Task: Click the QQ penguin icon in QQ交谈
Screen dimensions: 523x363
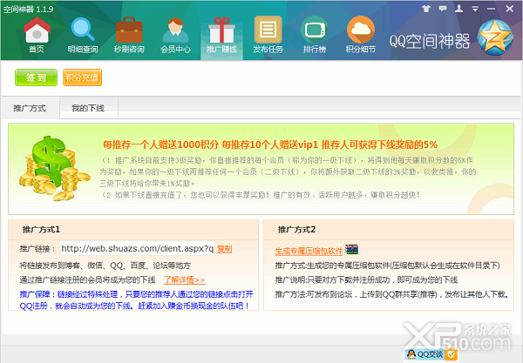Action: (x=411, y=354)
